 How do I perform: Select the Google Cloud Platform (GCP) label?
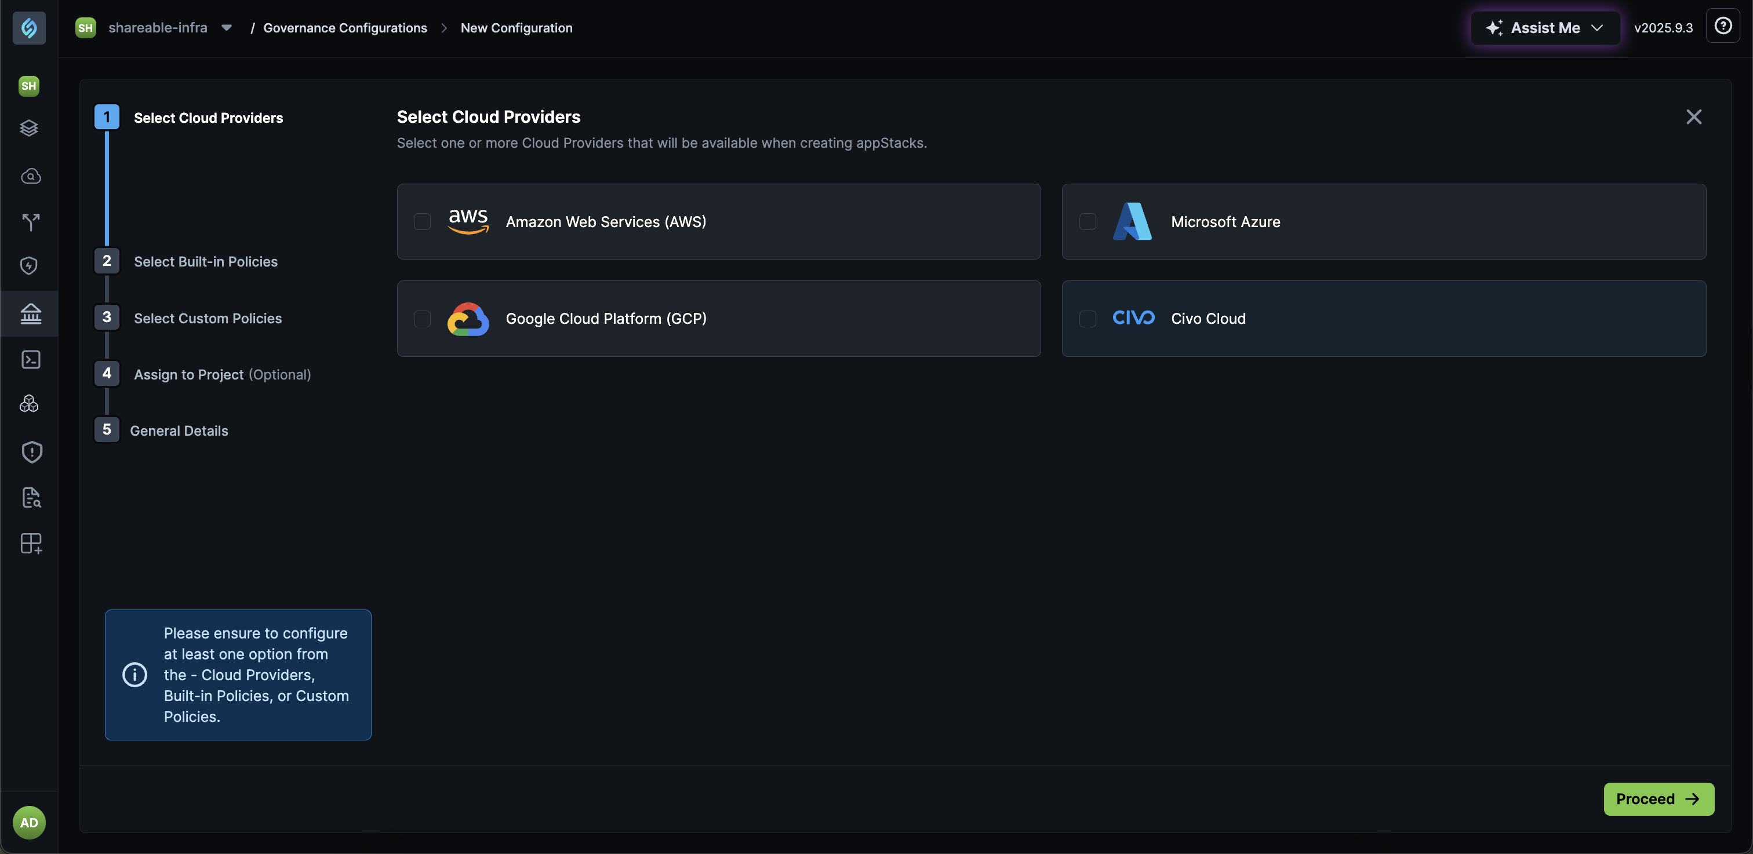[606, 319]
